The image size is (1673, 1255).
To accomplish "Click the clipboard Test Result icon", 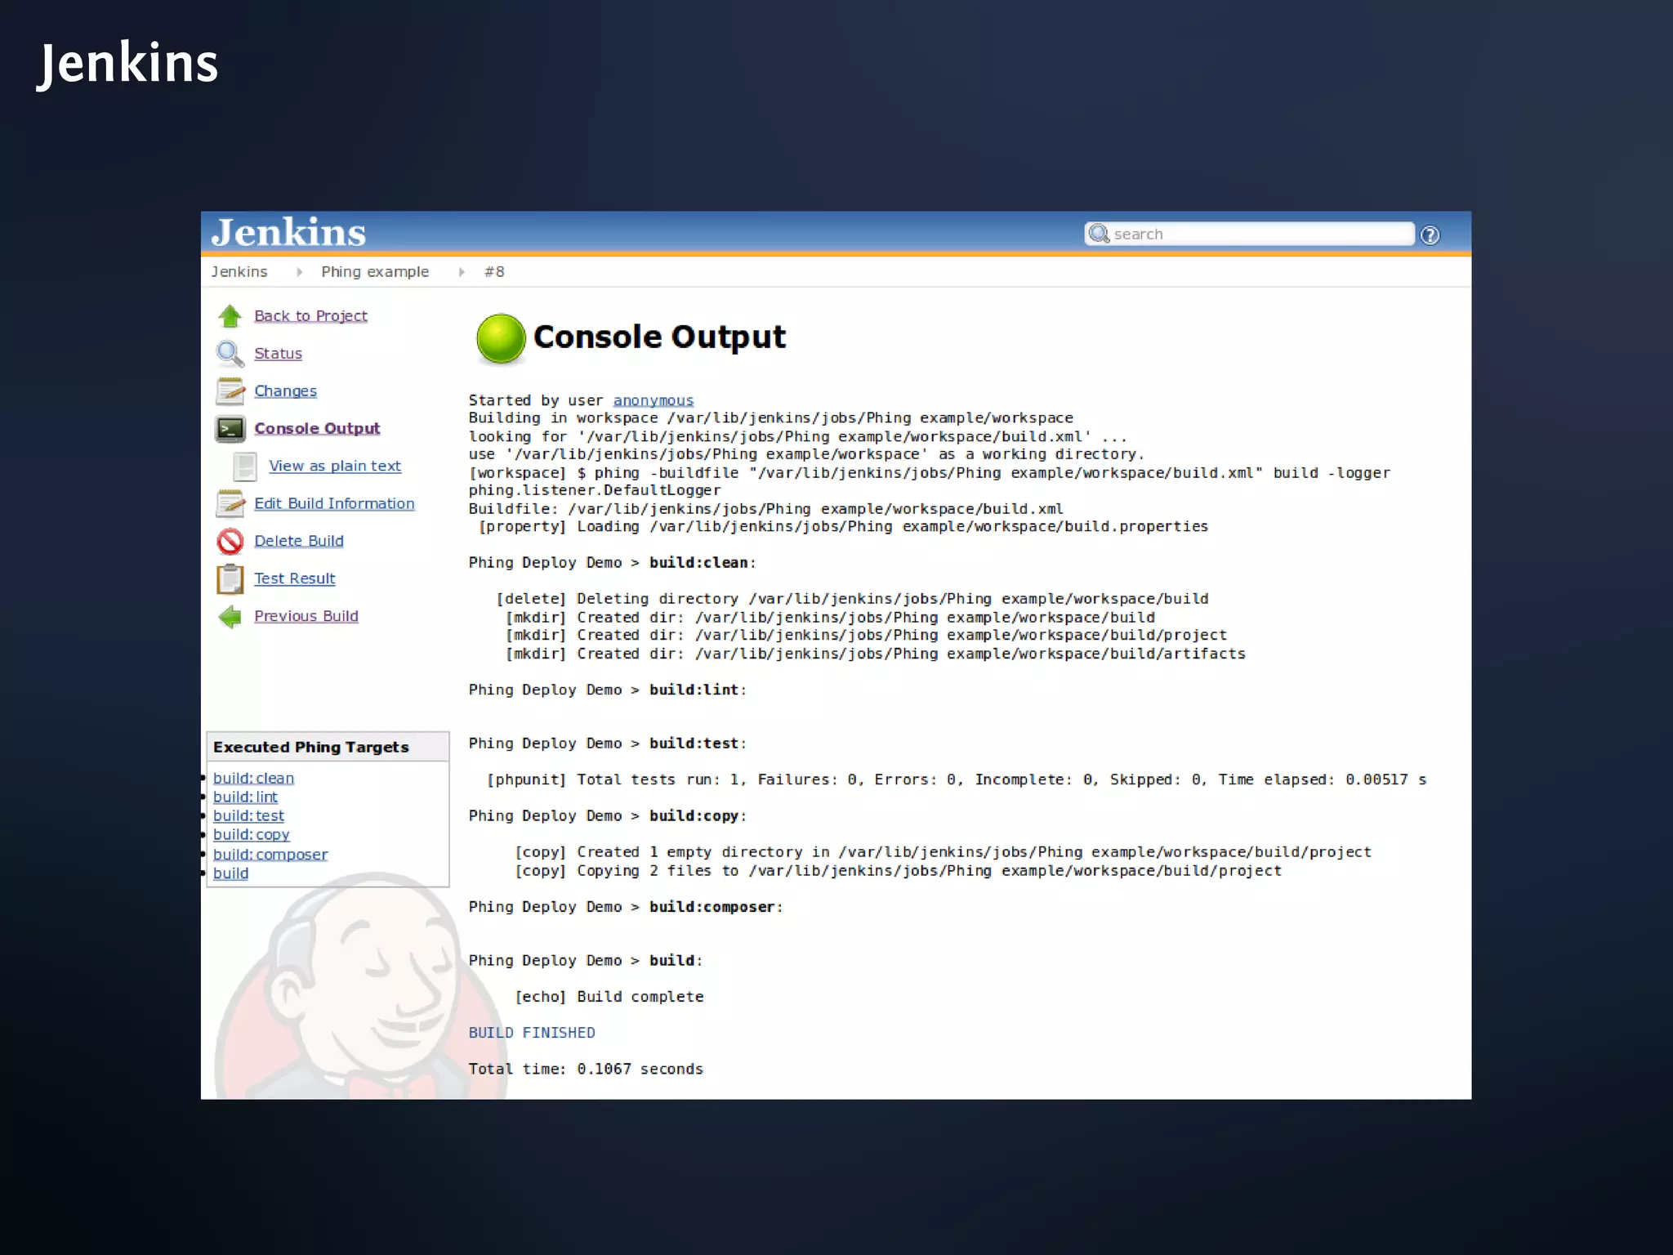I will pyautogui.click(x=230, y=579).
